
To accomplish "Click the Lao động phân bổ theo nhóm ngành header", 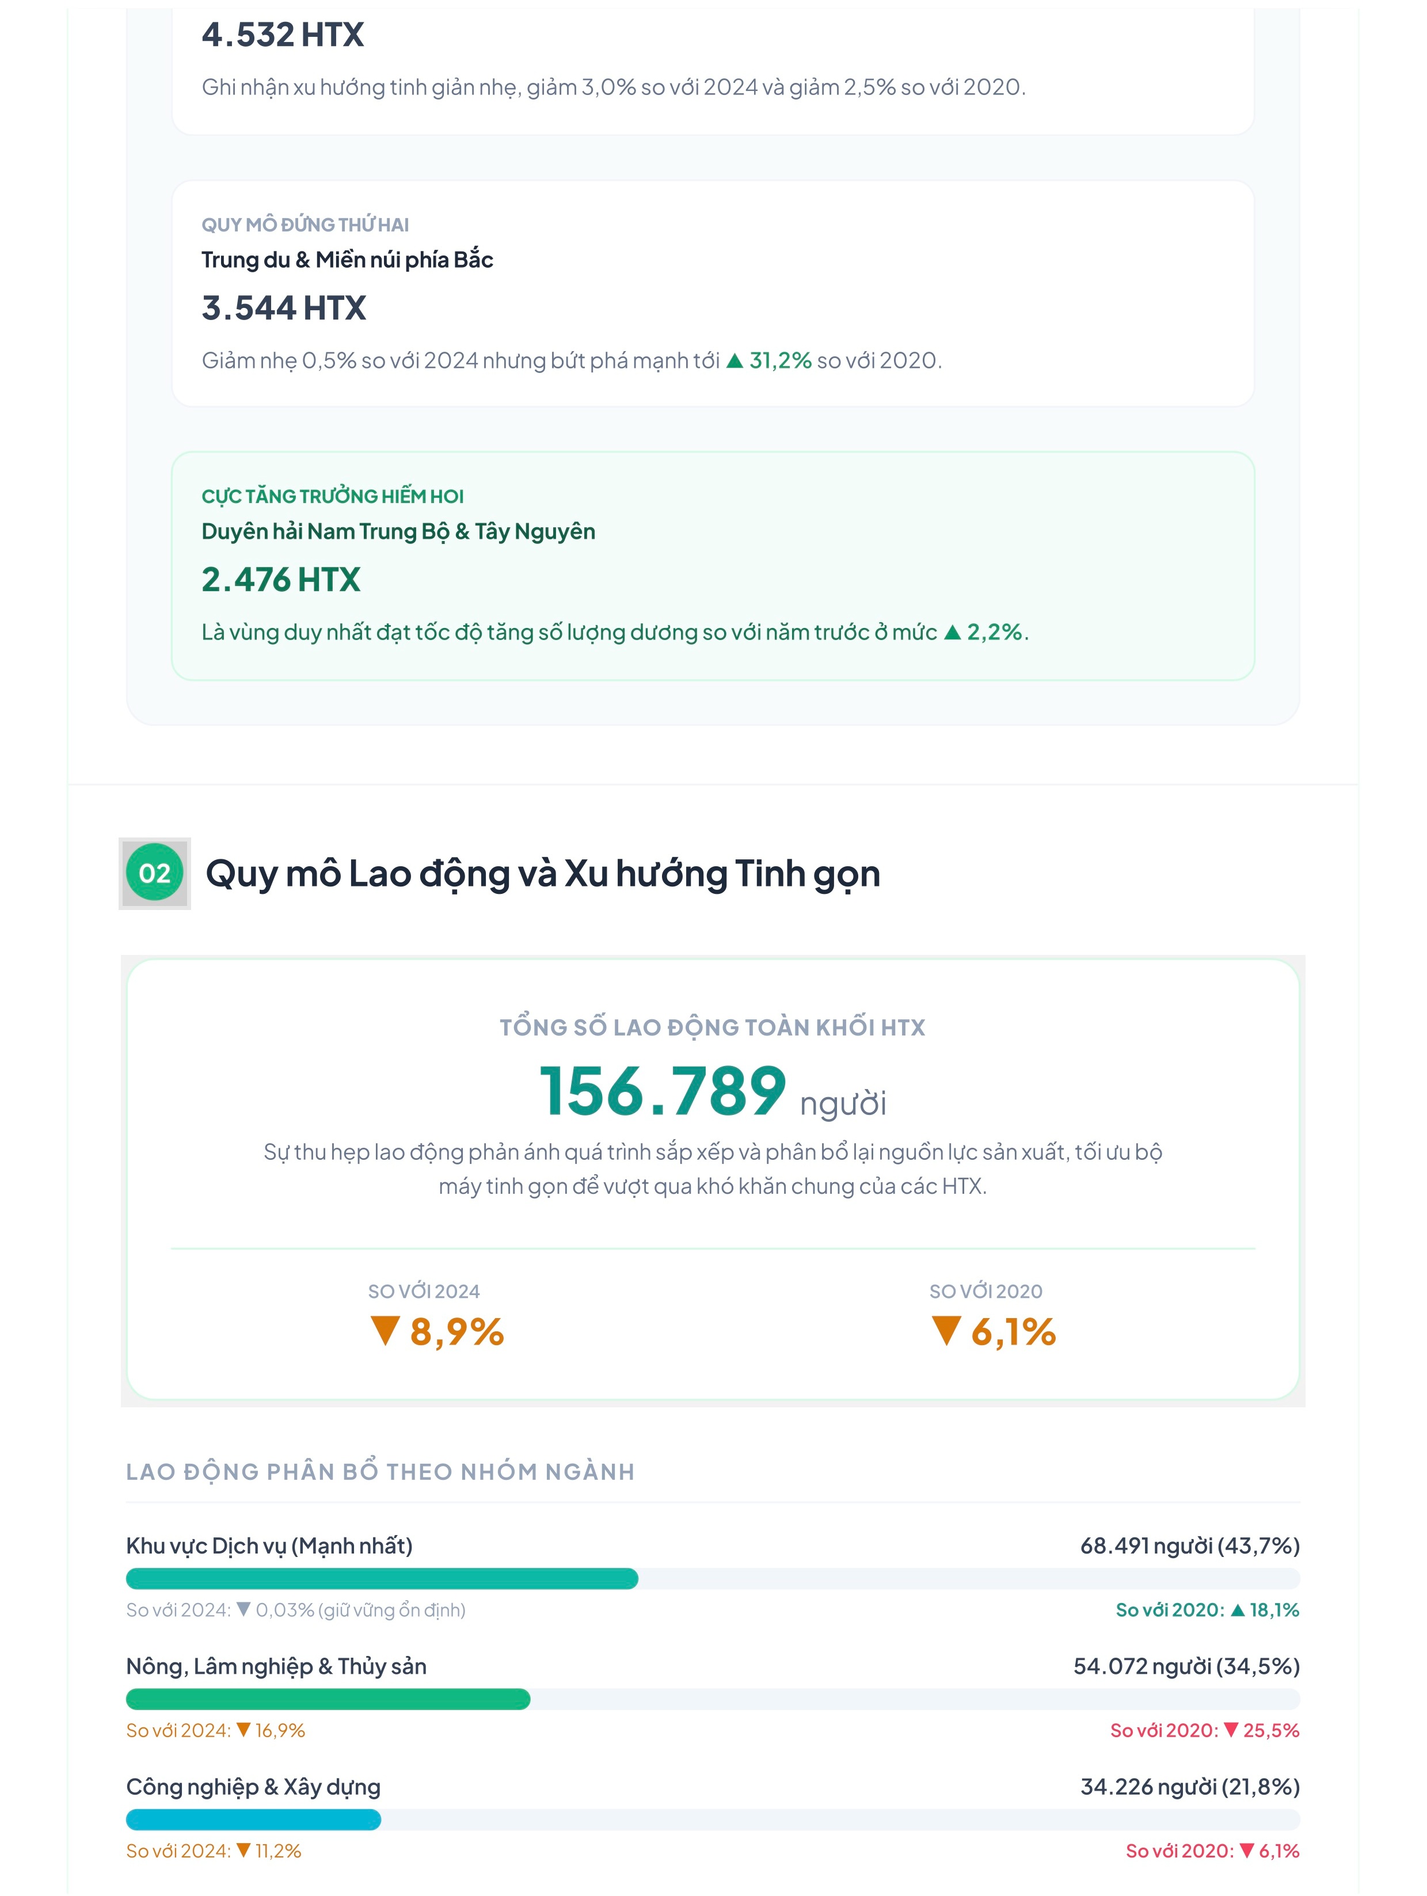I will pyautogui.click(x=380, y=1472).
